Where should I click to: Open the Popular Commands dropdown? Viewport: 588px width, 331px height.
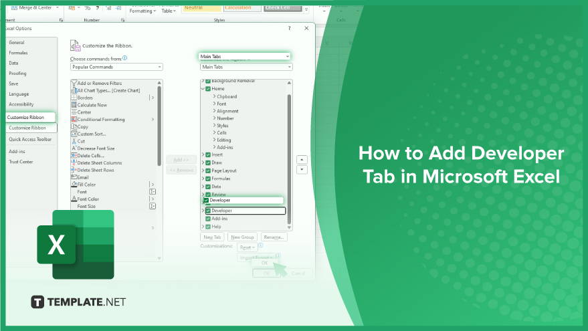coord(116,67)
